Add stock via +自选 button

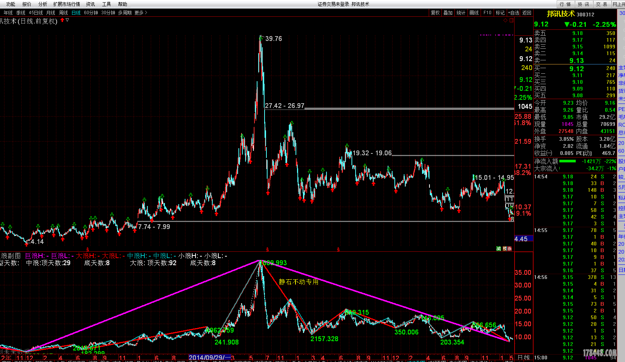tap(514, 13)
